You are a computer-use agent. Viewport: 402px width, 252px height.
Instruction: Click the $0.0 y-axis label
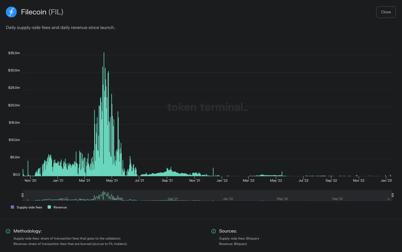[x=17, y=175]
